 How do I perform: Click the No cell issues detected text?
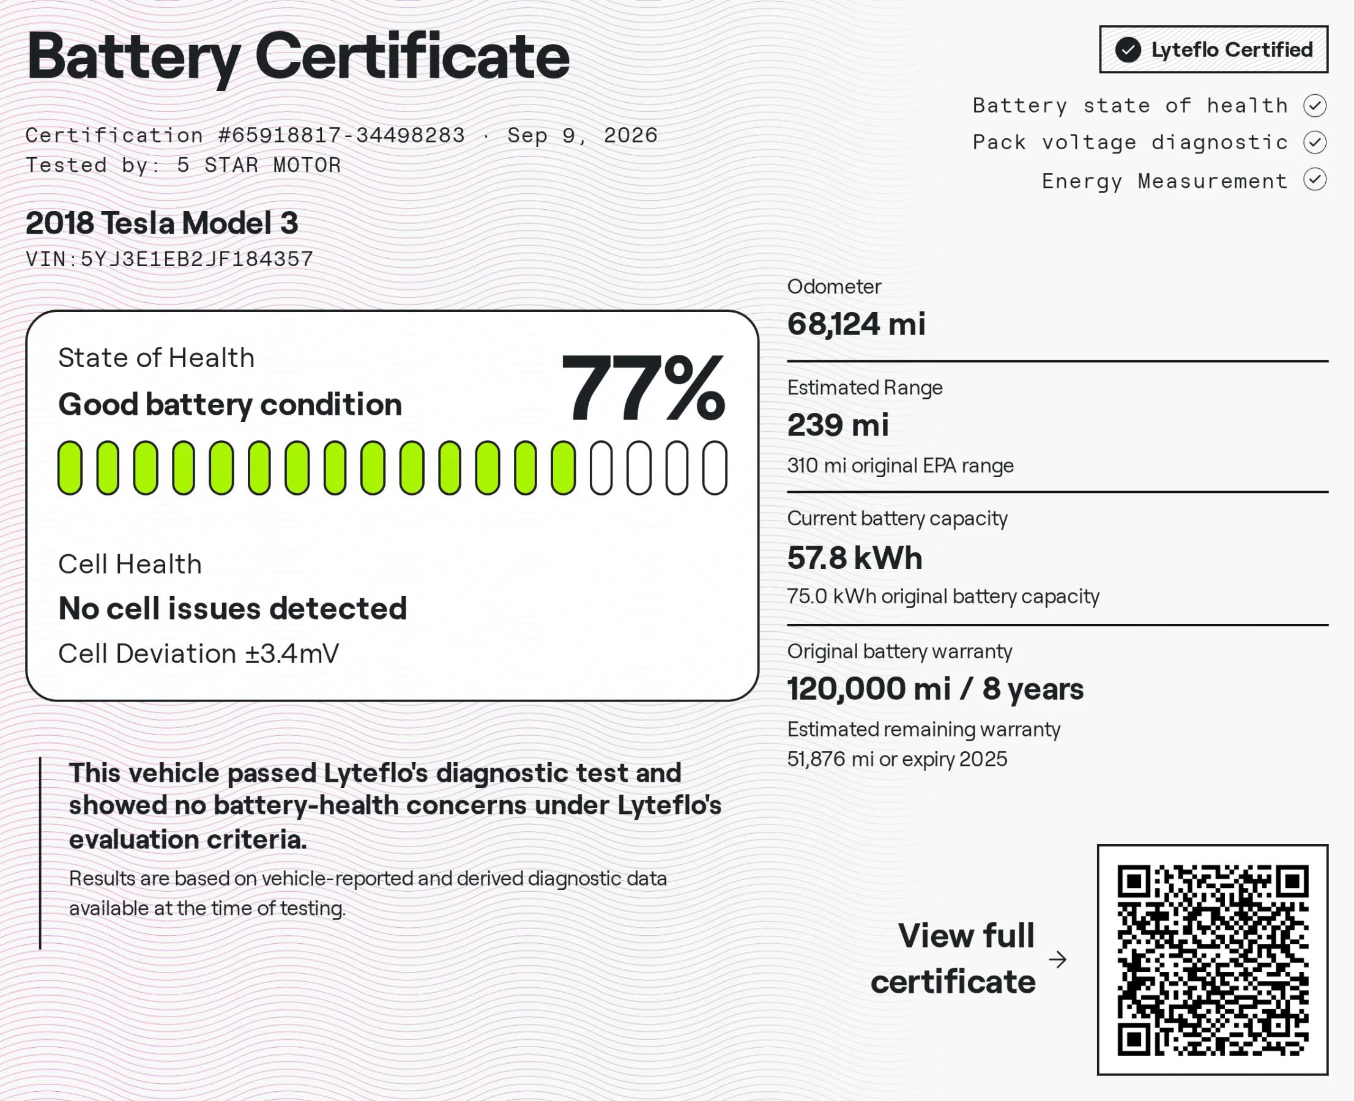click(233, 609)
